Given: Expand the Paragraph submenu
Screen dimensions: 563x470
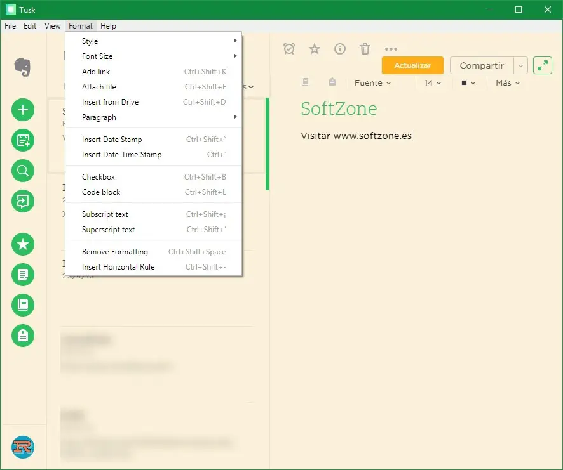Looking at the screenshot, I should 154,117.
